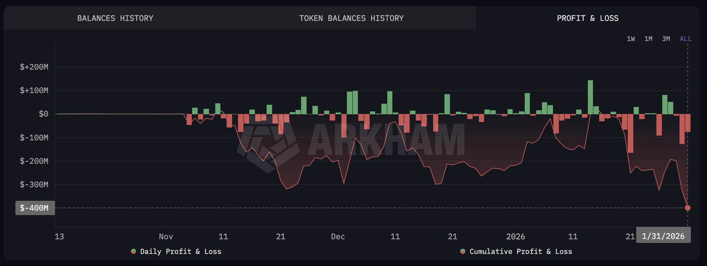The image size is (707, 266).
Task: Click the $+200M y-axis label
Action: pyautogui.click(x=34, y=67)
